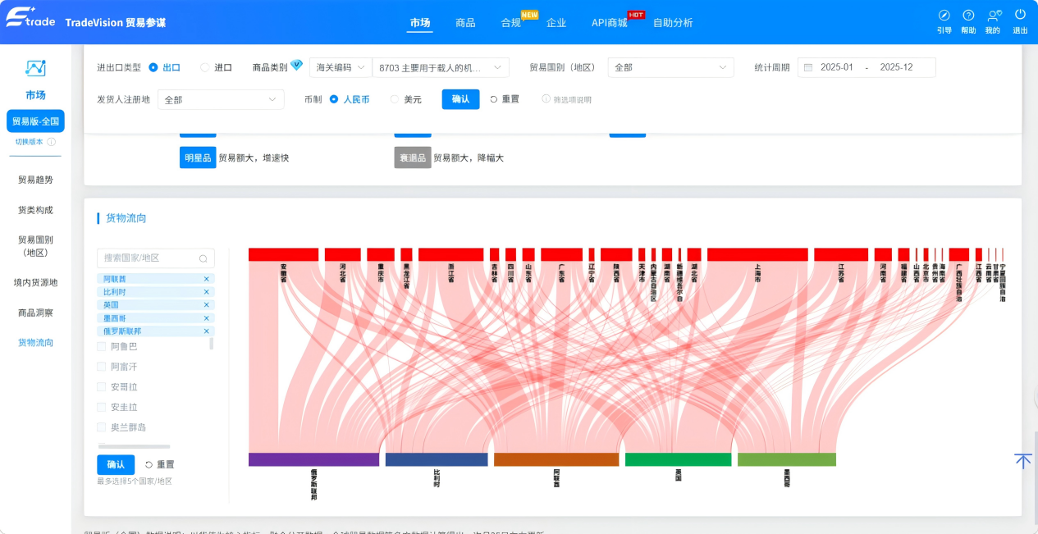This screenshot has height=534, width=1038.
Task: Open the 我的 user profile icon
Action: pyautogui.click(x=994, y=15)
